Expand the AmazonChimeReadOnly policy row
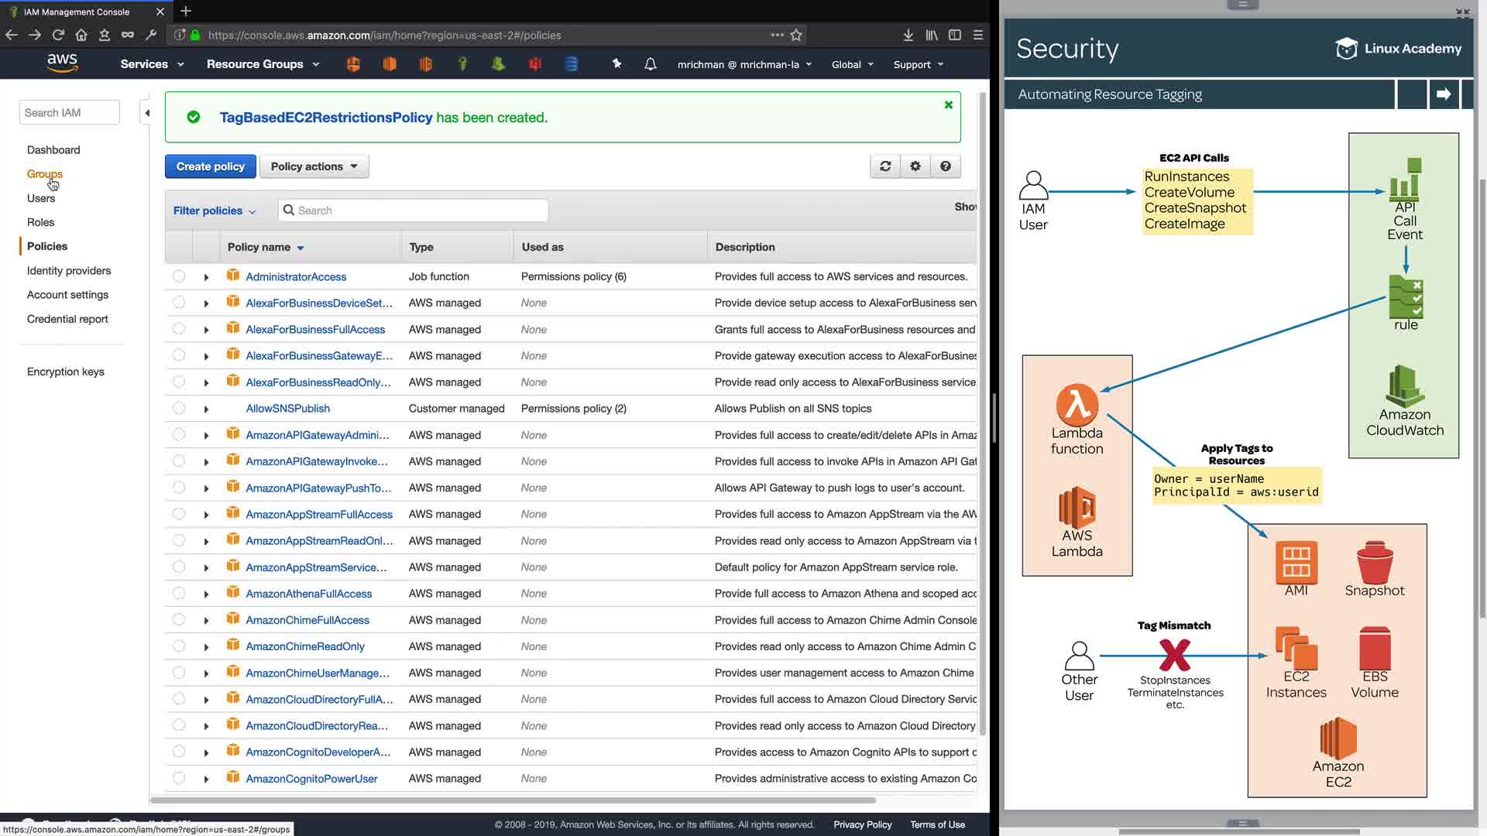 pyautogui.click(x=206, y=647)
